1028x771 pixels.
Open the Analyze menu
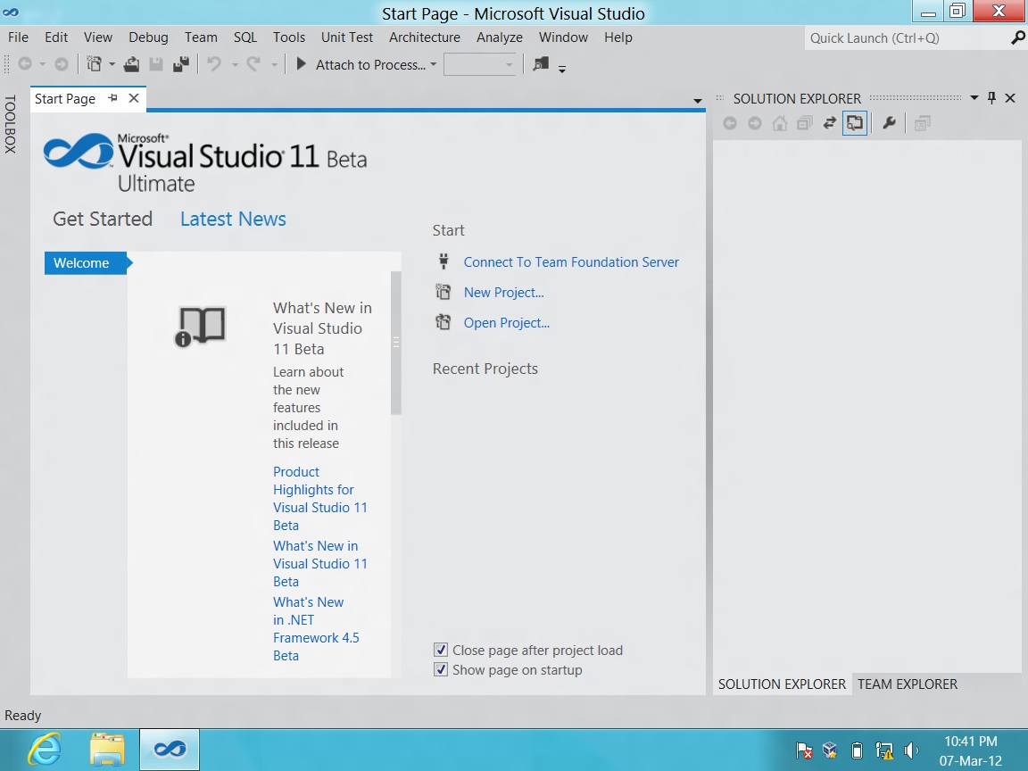pyautogui.click(x=499, y=37)
